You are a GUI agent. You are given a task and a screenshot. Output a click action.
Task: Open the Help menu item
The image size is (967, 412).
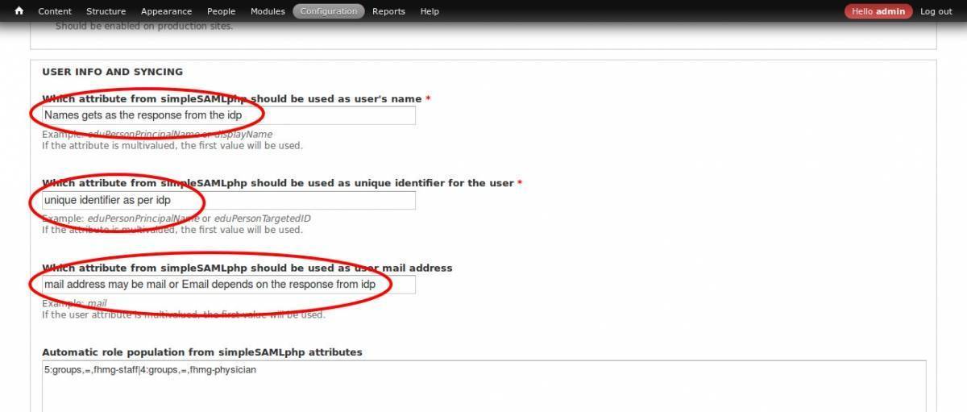tap(430, 11)
